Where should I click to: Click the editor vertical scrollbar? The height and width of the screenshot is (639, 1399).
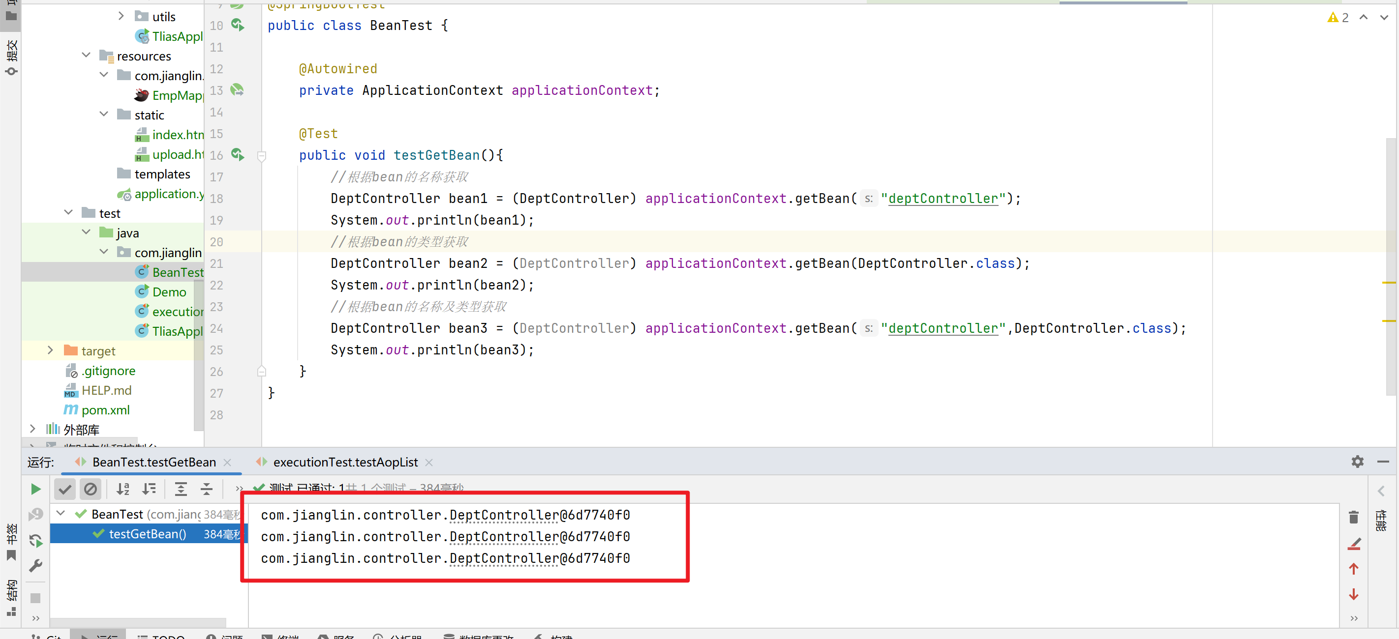1391,266
